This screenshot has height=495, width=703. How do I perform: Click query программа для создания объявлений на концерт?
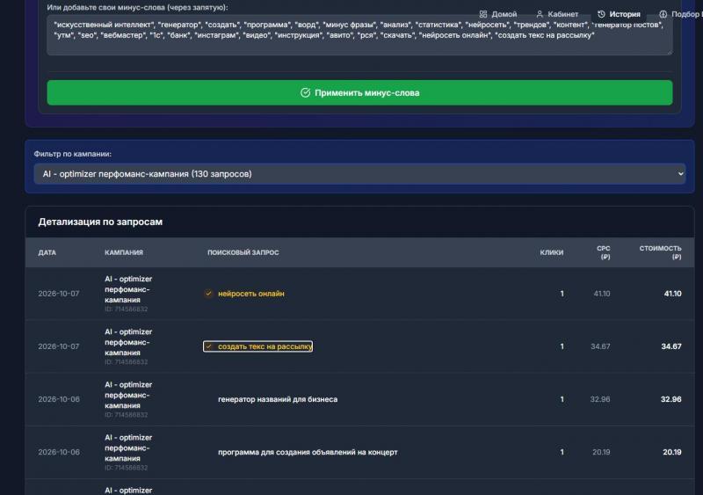pos(308,453)
